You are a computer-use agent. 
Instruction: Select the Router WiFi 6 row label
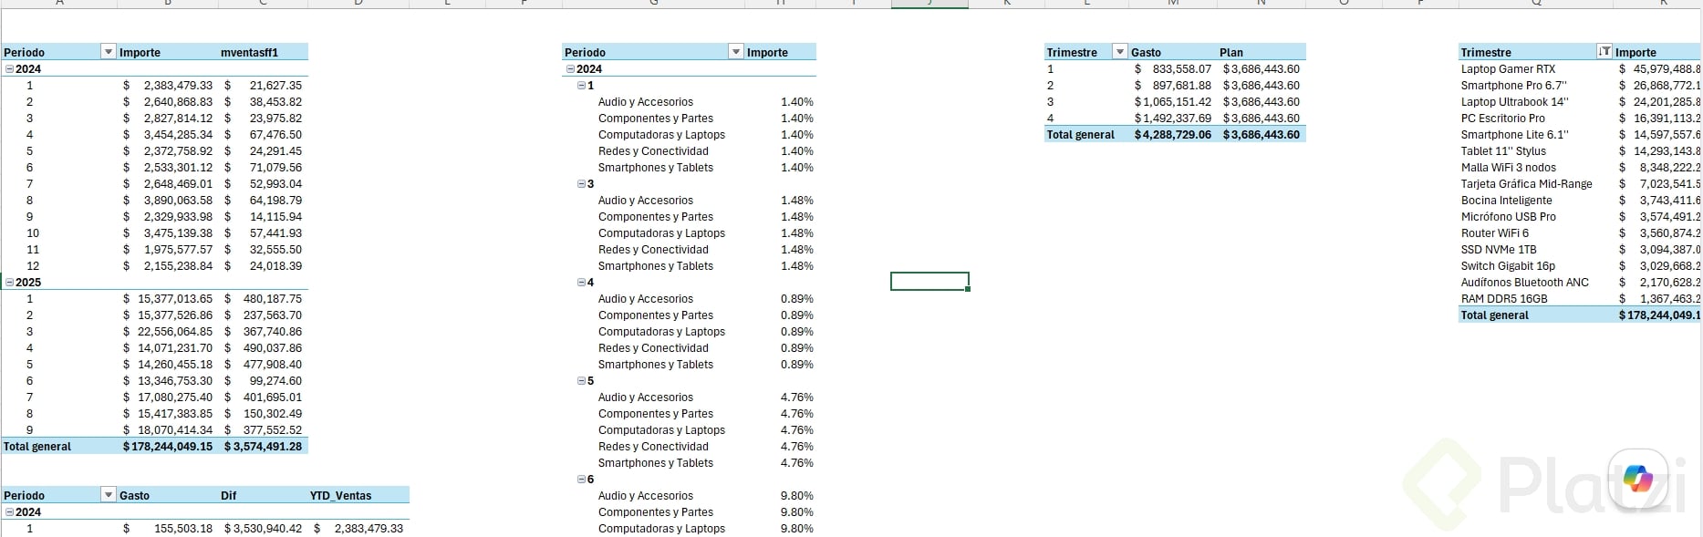point(1494,232)
